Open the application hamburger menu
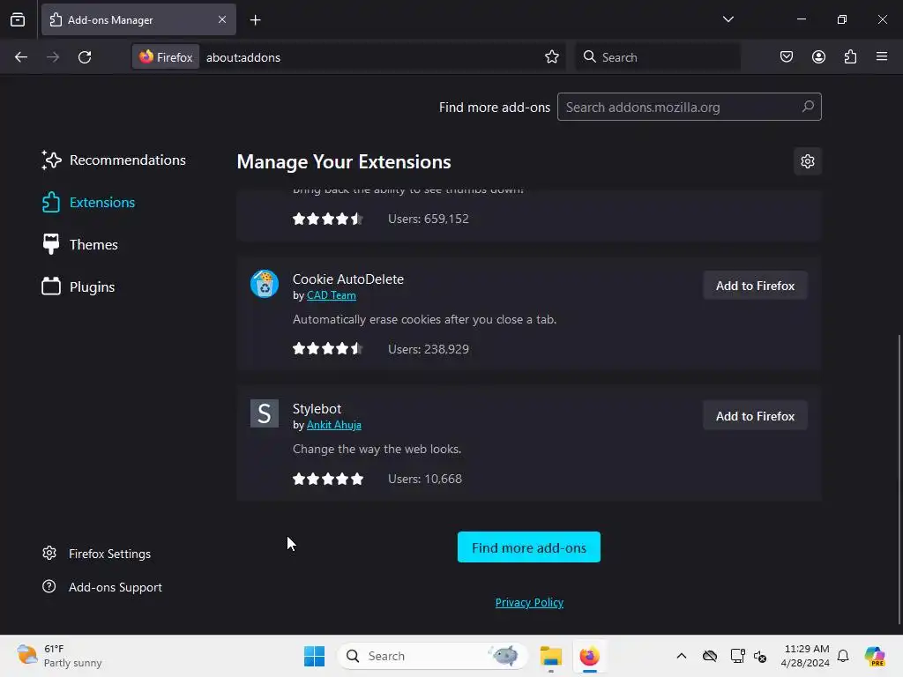Image resolution: width=903 pixels, height=677 pixels. coord(882,57)
